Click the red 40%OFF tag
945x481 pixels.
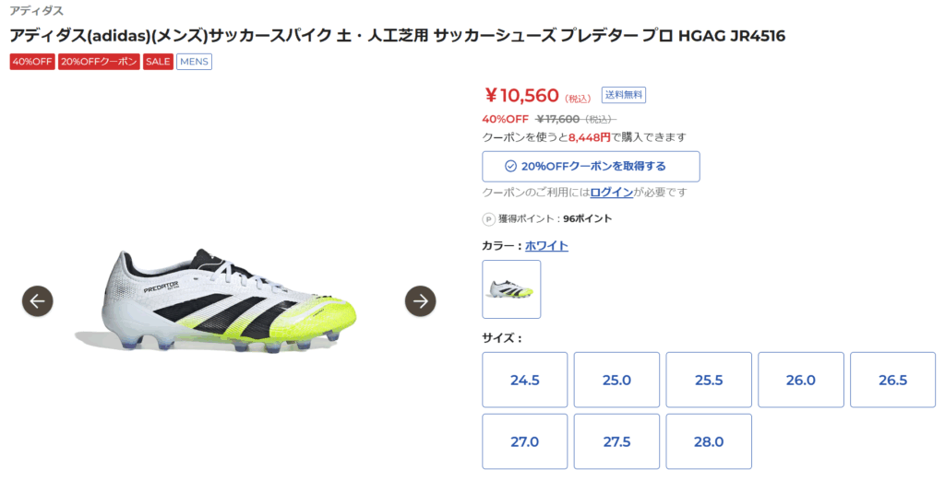pos(32,62)
